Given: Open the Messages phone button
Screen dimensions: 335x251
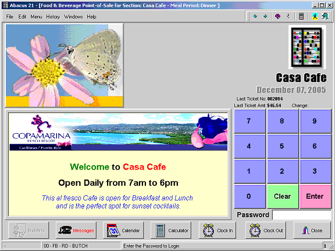Looking at the screenshot, I should coord(76,230).
